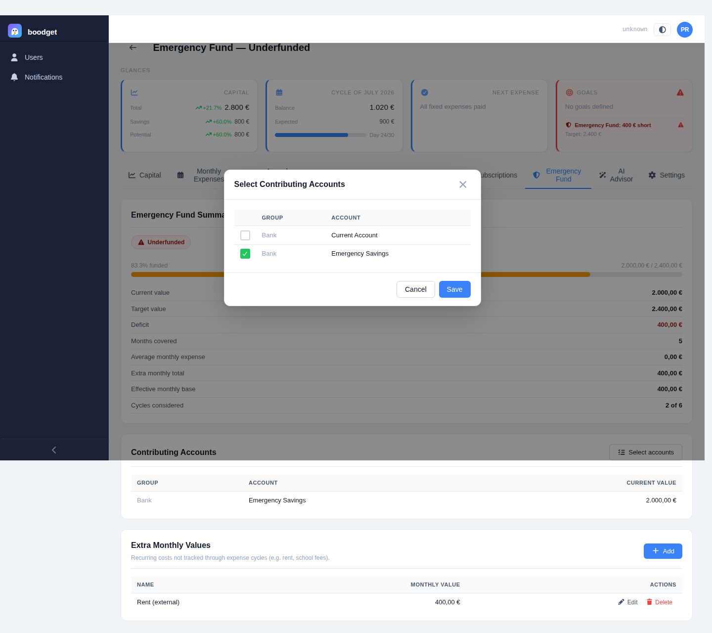Image resolution: width=712 pixels, height=633 pixels.
Task: Click the Select accounts button
Action: point(646,452)
